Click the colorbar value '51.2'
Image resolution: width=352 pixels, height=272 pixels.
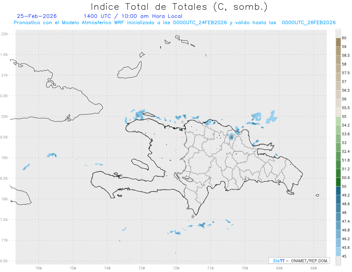[x=346, y=169]
